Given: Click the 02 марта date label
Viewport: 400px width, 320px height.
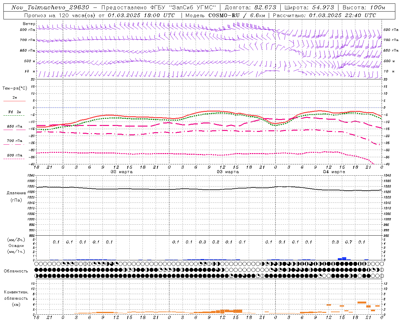Looking at the screenshot, I should (122, 172).
